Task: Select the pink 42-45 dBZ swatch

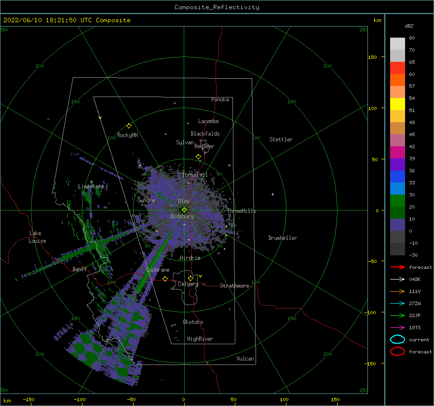Action: coord(397,140)
